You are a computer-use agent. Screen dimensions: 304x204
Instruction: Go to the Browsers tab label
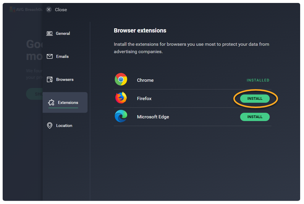[x=65, y=79]
